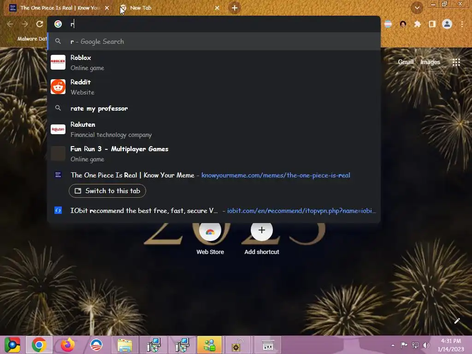Click the avatar face extension icon
This screenshot has width=472, height=354.
403,24
